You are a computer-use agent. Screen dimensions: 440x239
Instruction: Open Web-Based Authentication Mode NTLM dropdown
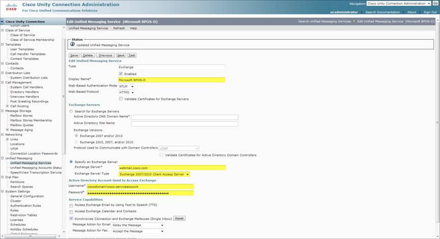click(x=126, y=86)
